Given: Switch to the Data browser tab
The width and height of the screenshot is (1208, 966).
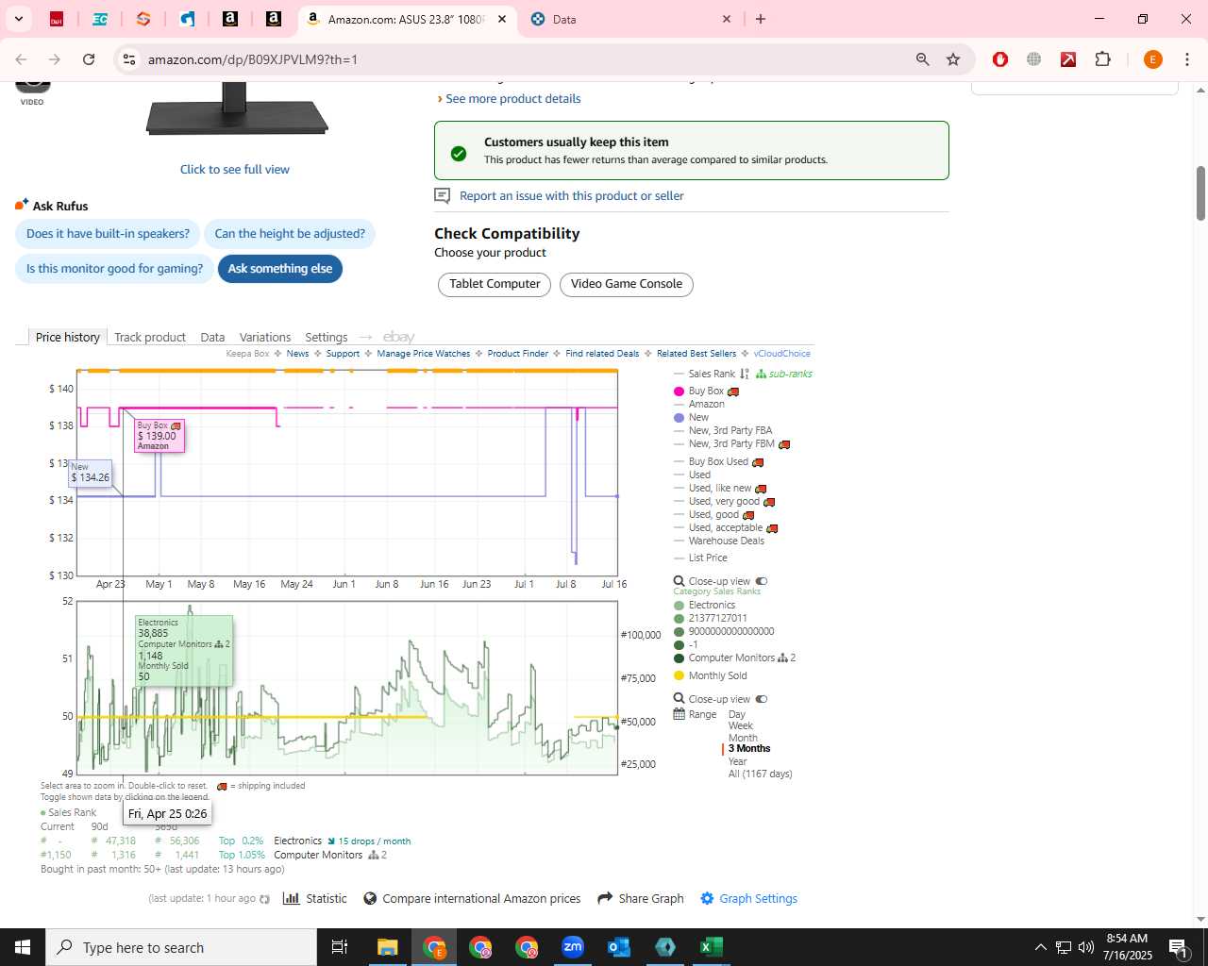Looking at the screenshot, I should pyautogui.click(x=630, y=19).
